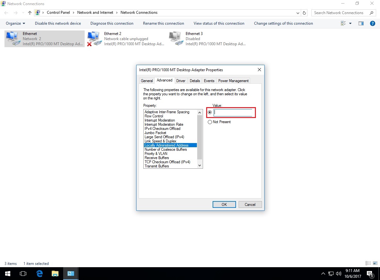Switch to the Events tab
Screen dimensions: 380x280
(x=209, y=81)
